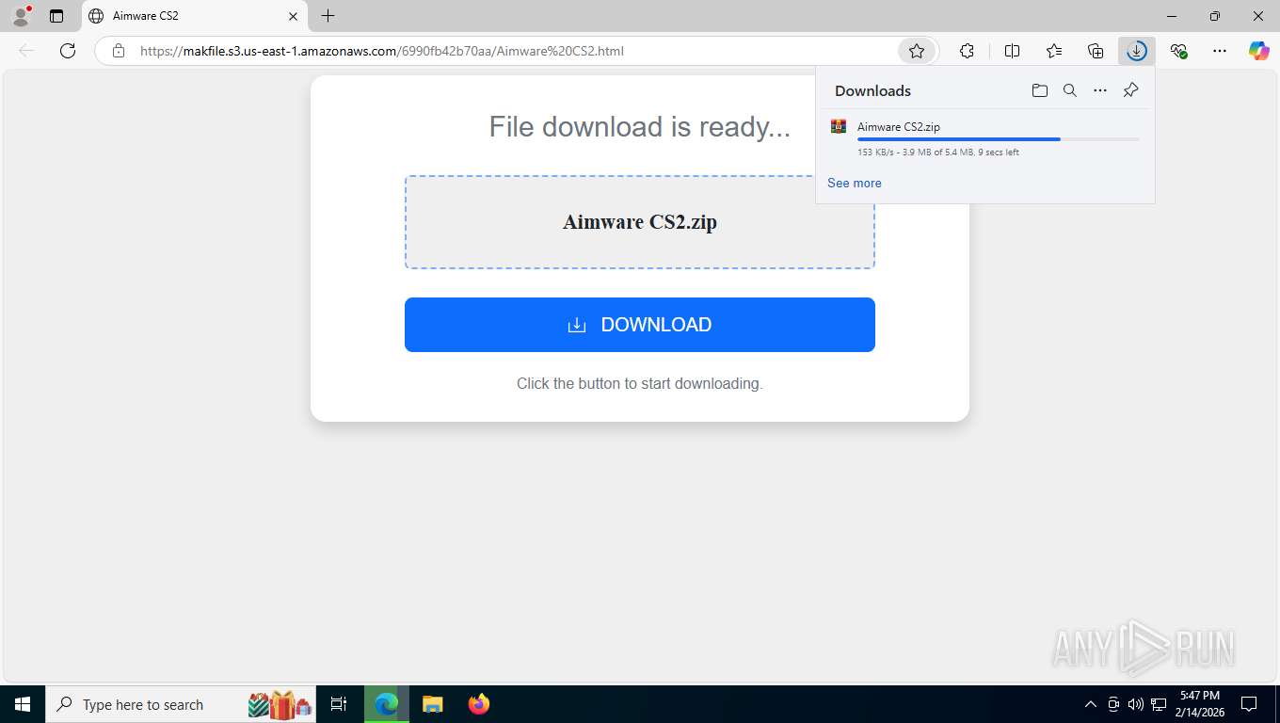
Task: Click the Aimware CS2.zip download entry
Action: click(984, 138)
